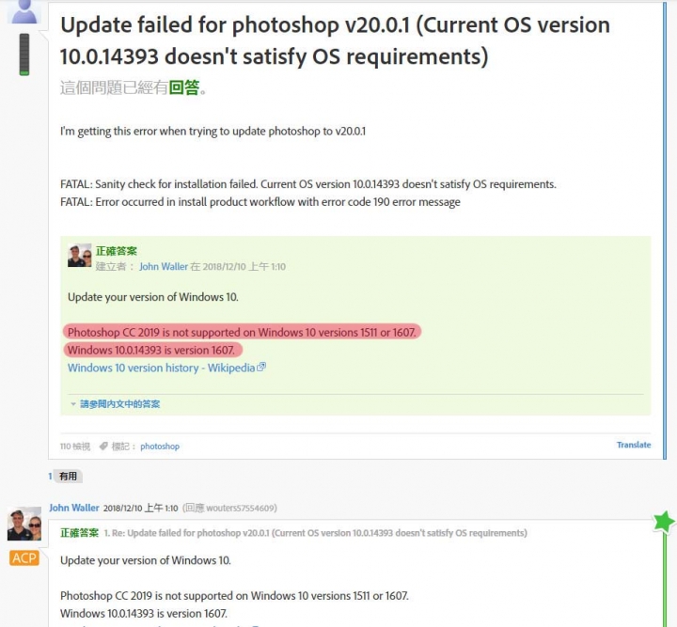
Task: Select the photoshop tag link
Action: (160, 447)
